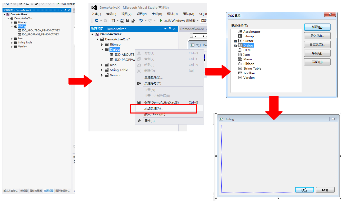Collapse the Dialog folder arrow in the middle tree
348x203 pixels.
point(102,50)
